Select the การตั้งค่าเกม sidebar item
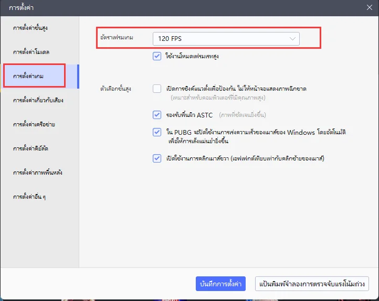Viewport: 379px width, 301px height. 40,76
